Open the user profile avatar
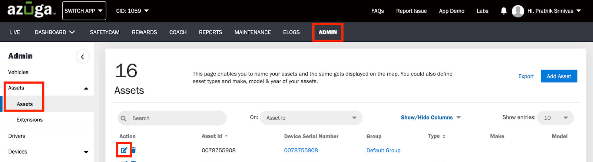The width and height of the screenshot is (593, 162). [x=518, y=11]
